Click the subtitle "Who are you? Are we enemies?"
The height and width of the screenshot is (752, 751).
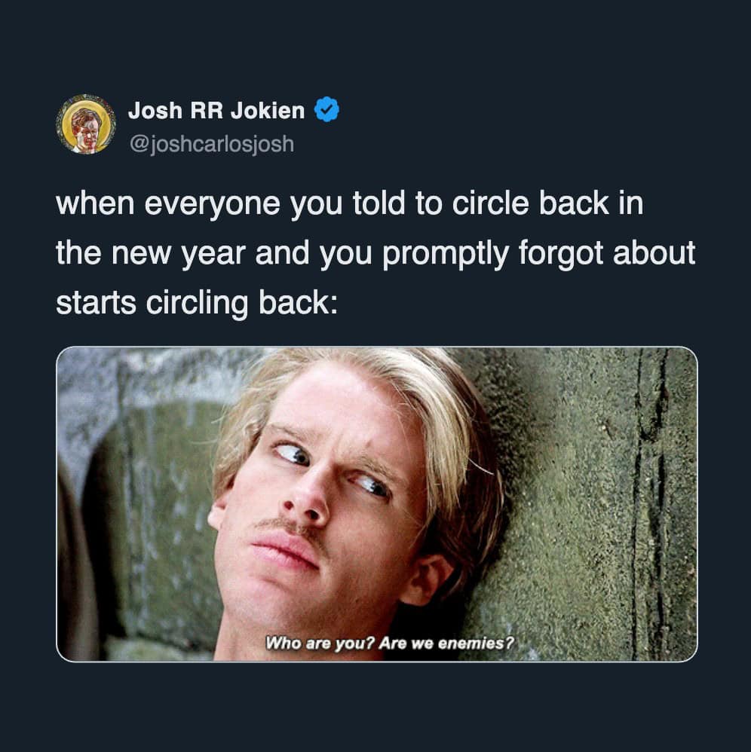[x=390, y=643]
